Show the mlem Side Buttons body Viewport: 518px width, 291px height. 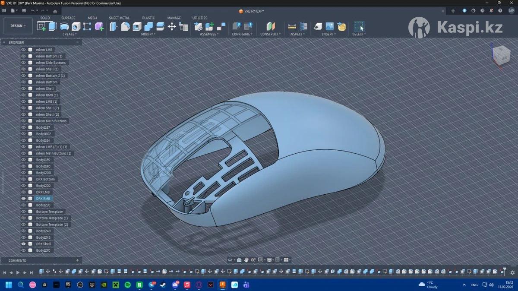coord(24,63)
